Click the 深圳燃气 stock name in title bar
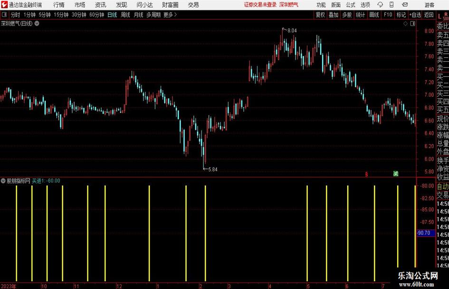Image resolution: width=449 pixels, height=289 pixels. coord(289,5)
